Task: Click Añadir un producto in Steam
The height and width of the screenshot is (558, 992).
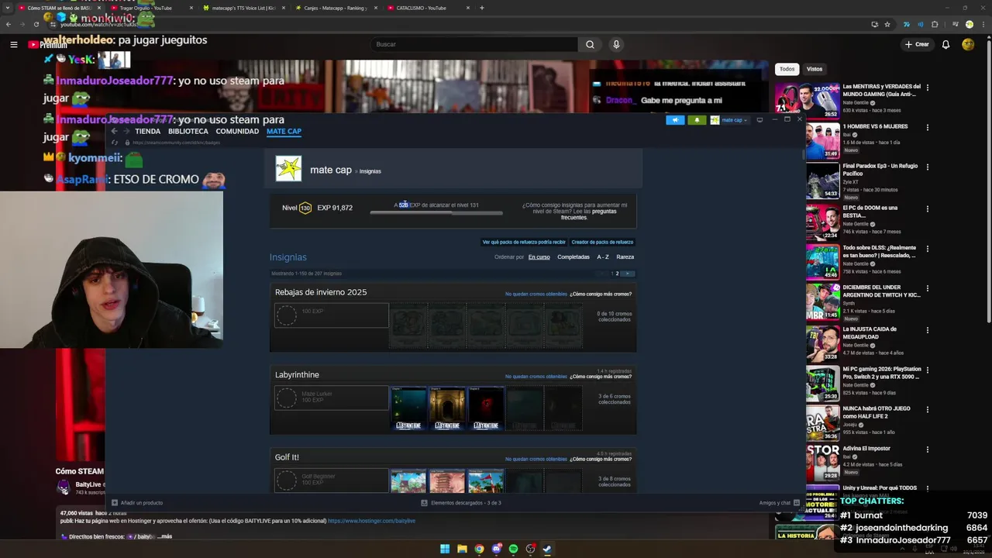Action: [137, 503]
